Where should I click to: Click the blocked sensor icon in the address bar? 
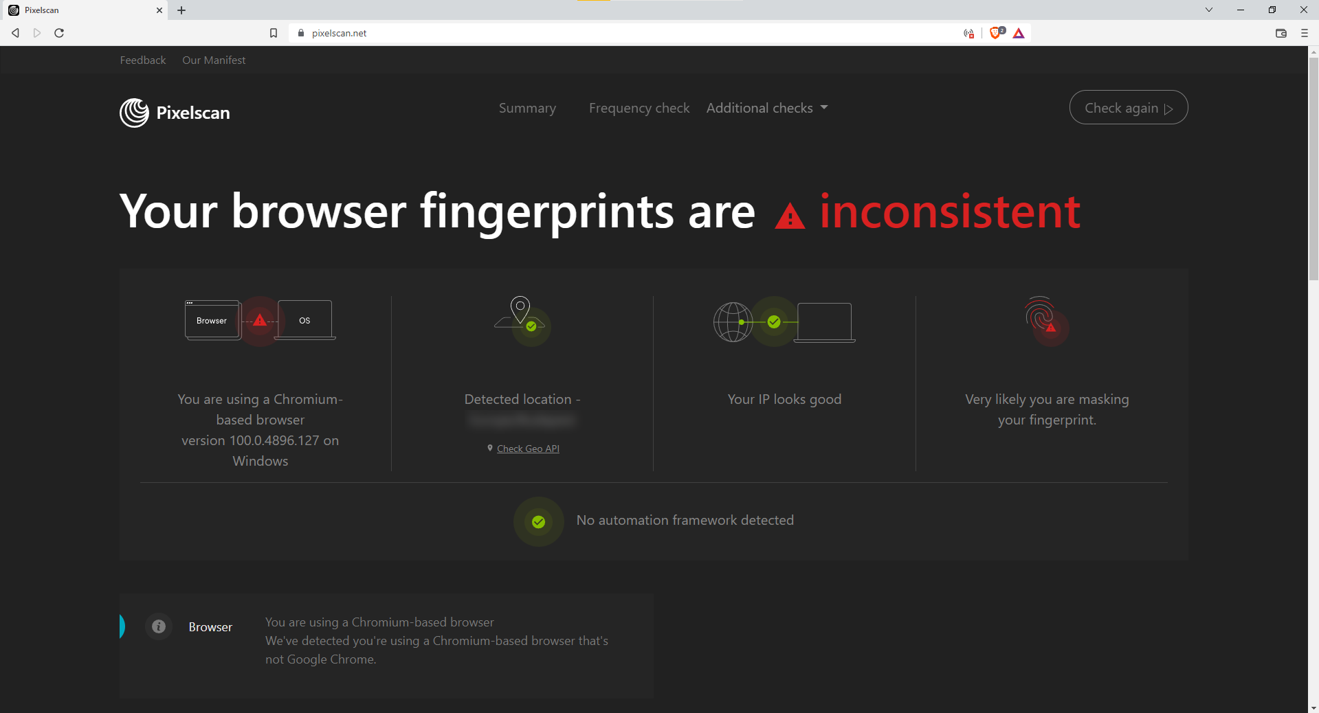(x=969, y=33)
